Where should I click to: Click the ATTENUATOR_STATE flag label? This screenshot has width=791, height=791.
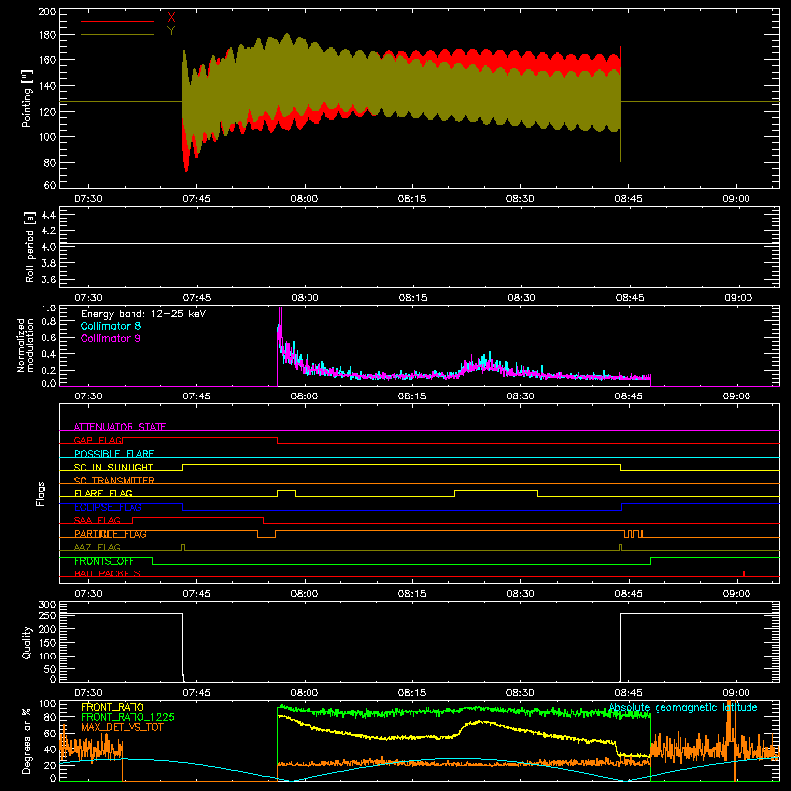click(120, 427)
